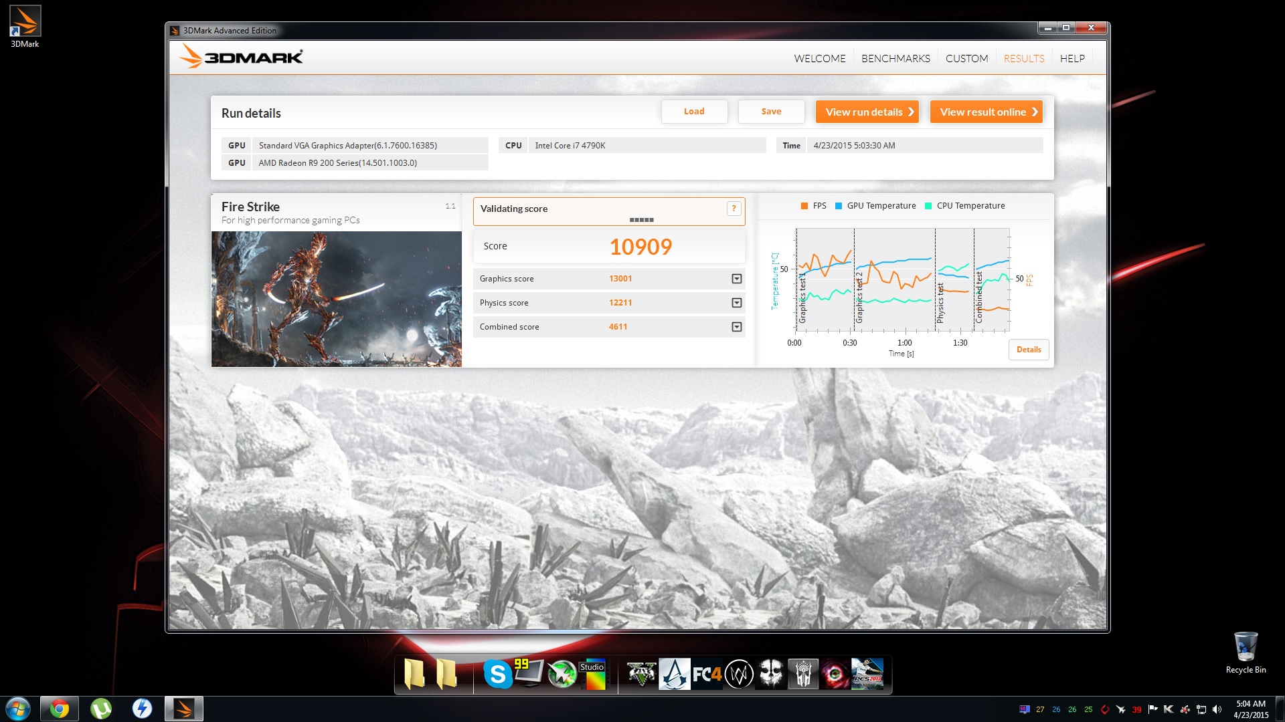Open Google Chrome from the taskbar
The width and height of the screenshot is (1285, 722).
[x=59, y=709]
